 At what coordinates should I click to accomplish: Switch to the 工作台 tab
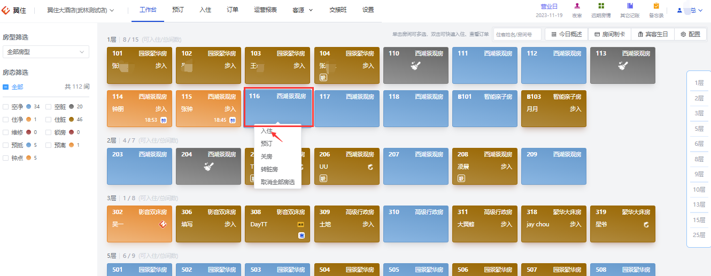[148, 10]
